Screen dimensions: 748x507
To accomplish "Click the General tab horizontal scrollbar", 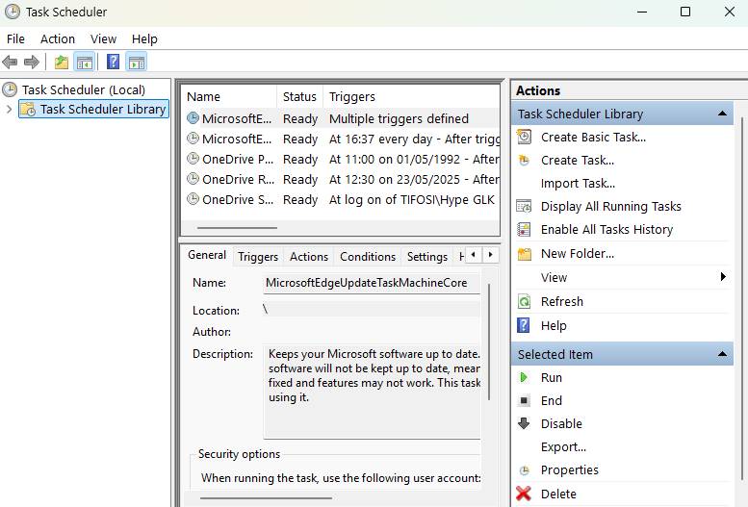I will point(266,498).
